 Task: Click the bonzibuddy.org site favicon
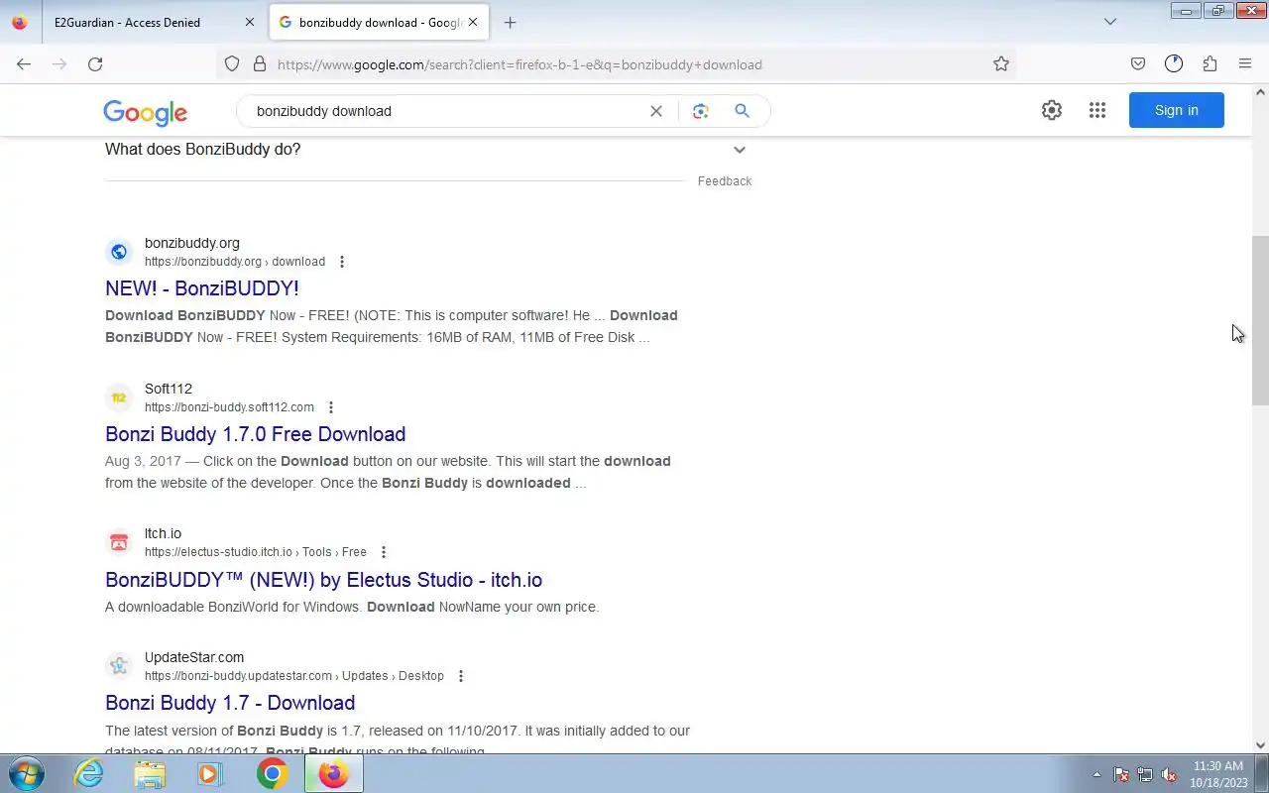tap(119, 252)
